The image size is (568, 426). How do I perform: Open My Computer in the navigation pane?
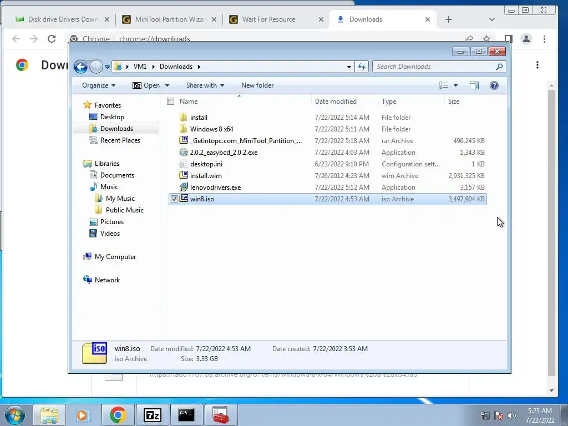coord(115,256)
